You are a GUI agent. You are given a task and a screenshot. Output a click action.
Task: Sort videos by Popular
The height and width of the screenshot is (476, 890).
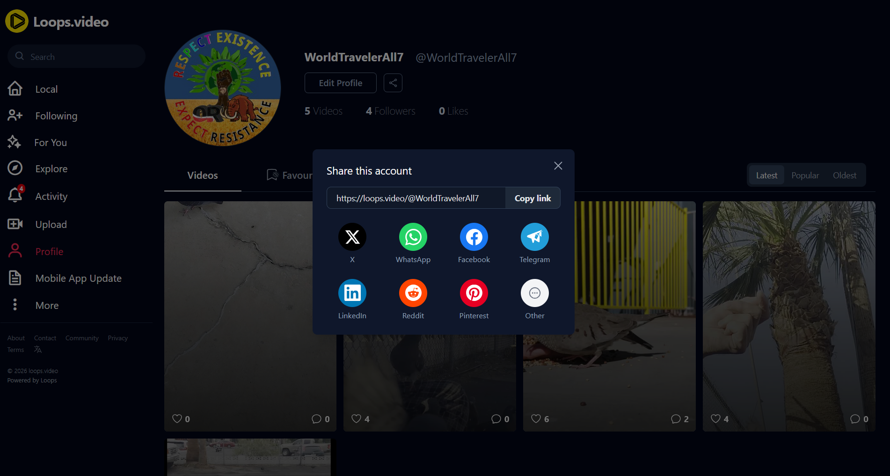coord(805,176)
